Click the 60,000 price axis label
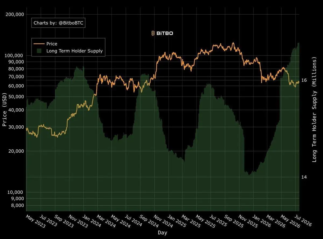Screen dimensions: 323x239 16,86
